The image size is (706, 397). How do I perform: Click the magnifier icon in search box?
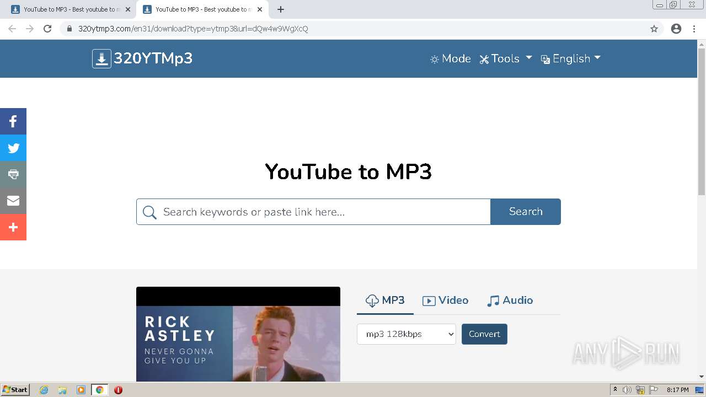[149, 212]
